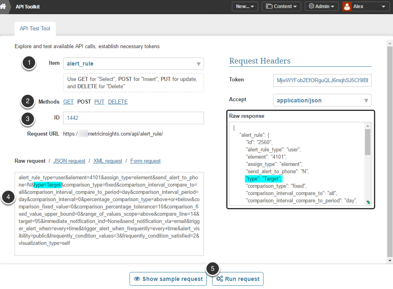Open the Item alert_rule dropdown
Viewport: 393px width, 289px height.
click(x=133, y=64)
